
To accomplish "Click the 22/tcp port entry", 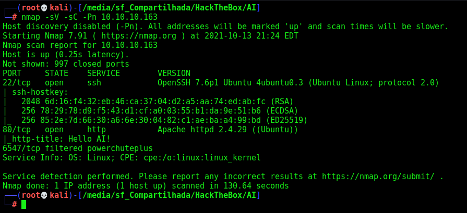I will tap(12, 83).
